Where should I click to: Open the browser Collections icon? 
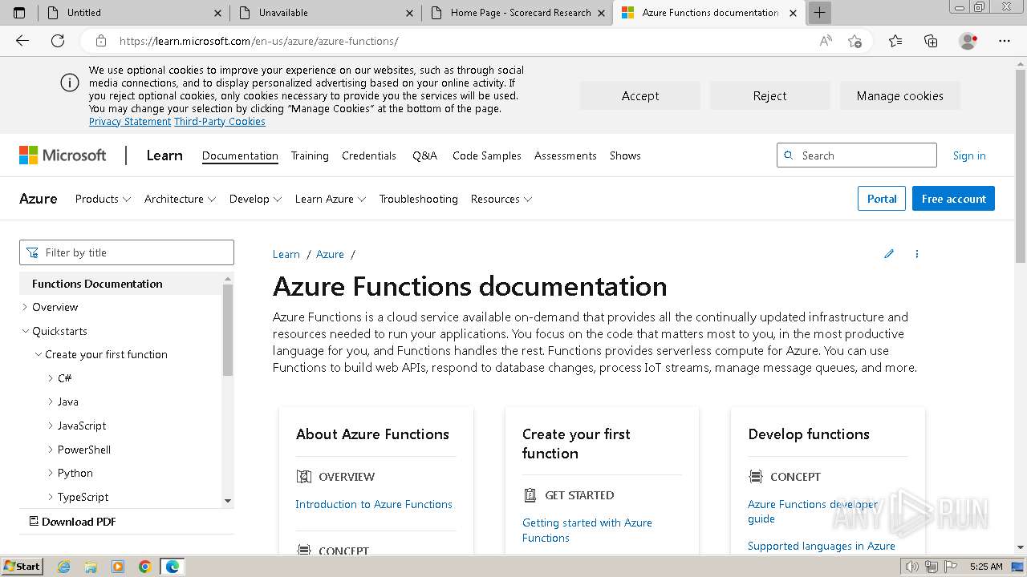click(931, 41)
